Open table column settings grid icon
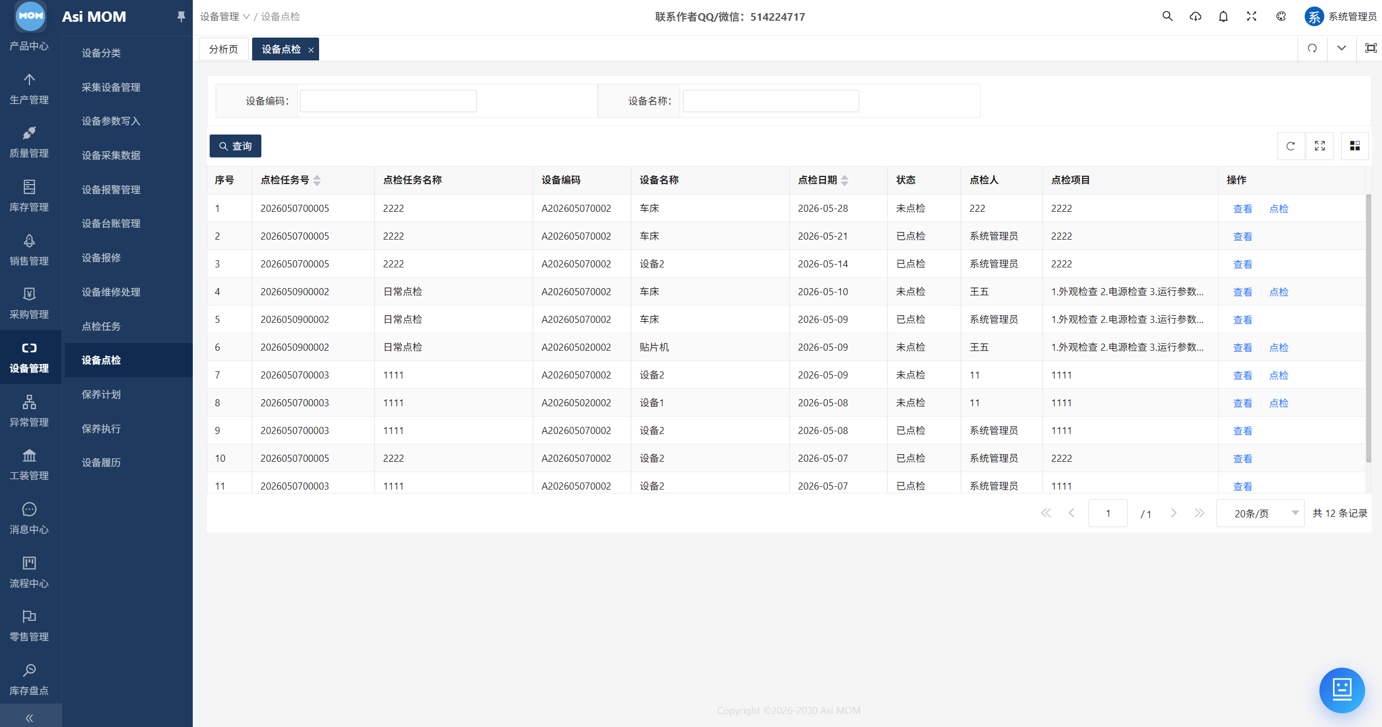The height and width of the screenshot is (727, 1382). [x=1355, y=146]
